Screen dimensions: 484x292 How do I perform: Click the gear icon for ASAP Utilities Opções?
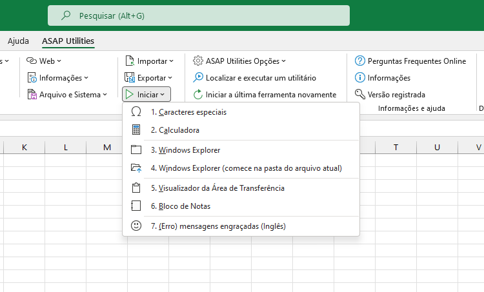pyautogui.click(x=198, y=61)
